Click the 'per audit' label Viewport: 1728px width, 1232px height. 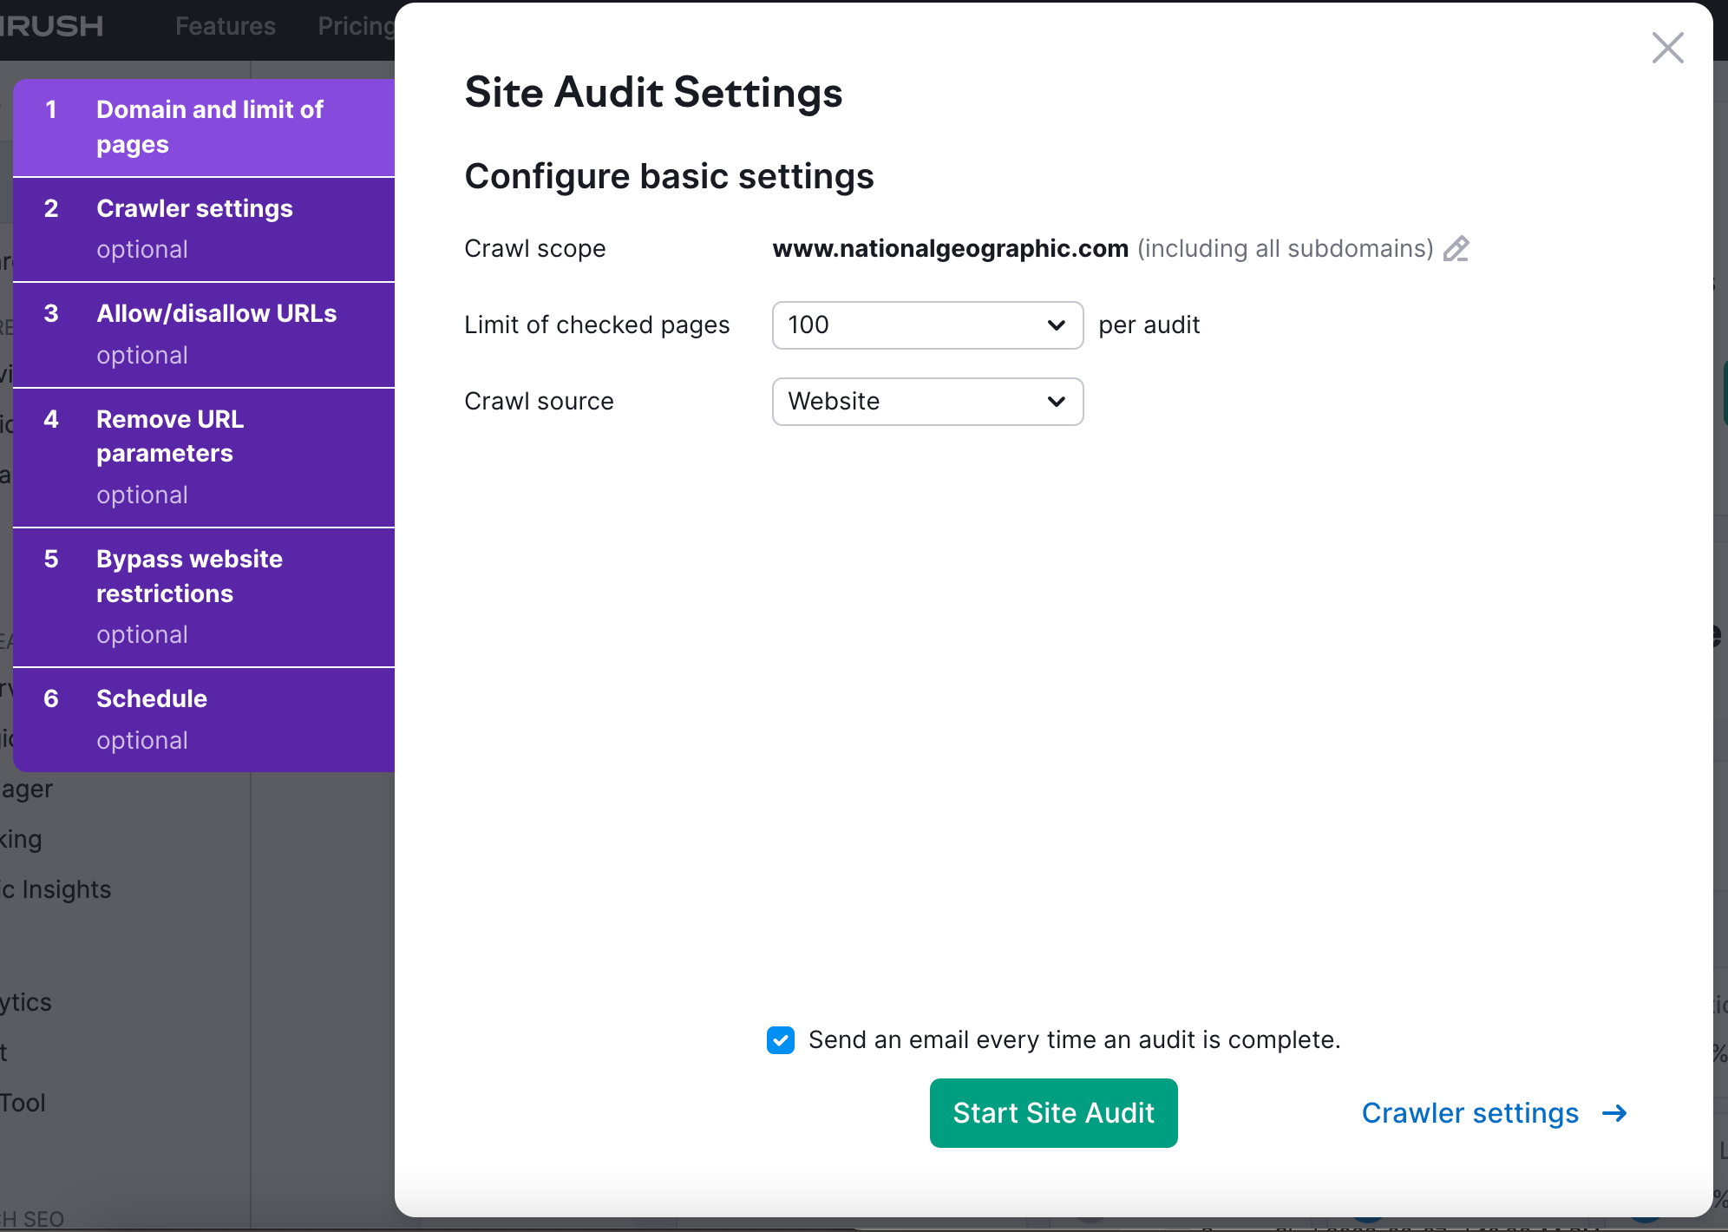(1149, 325)
